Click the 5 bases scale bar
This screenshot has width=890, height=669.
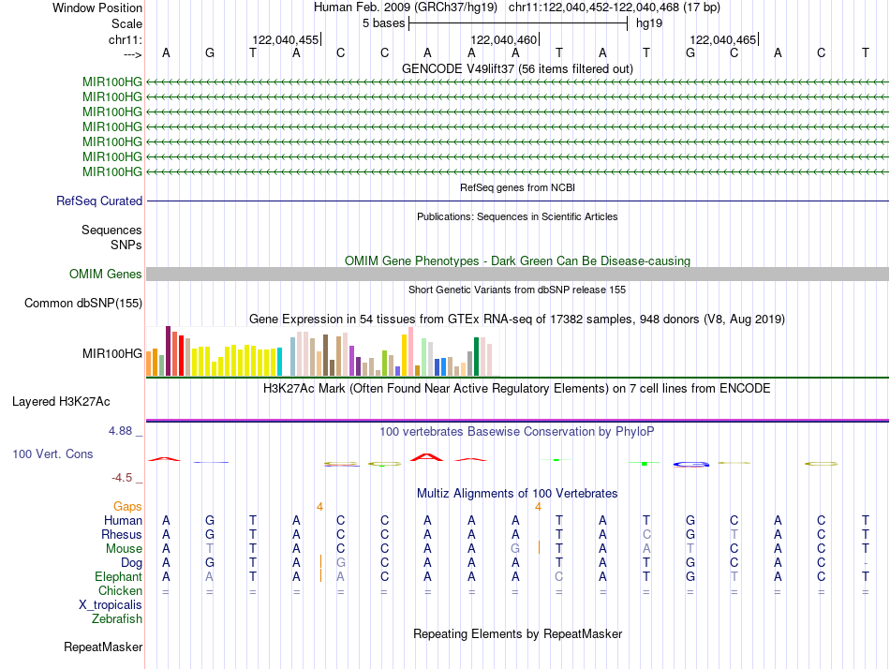518,23
